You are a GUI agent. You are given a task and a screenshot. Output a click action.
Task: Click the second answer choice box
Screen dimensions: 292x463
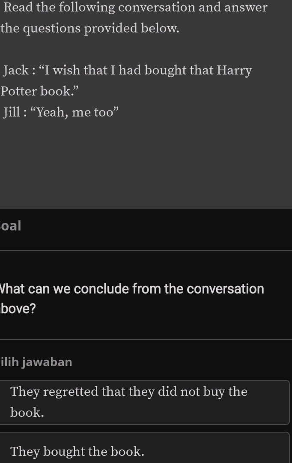[x=146, y=450]
